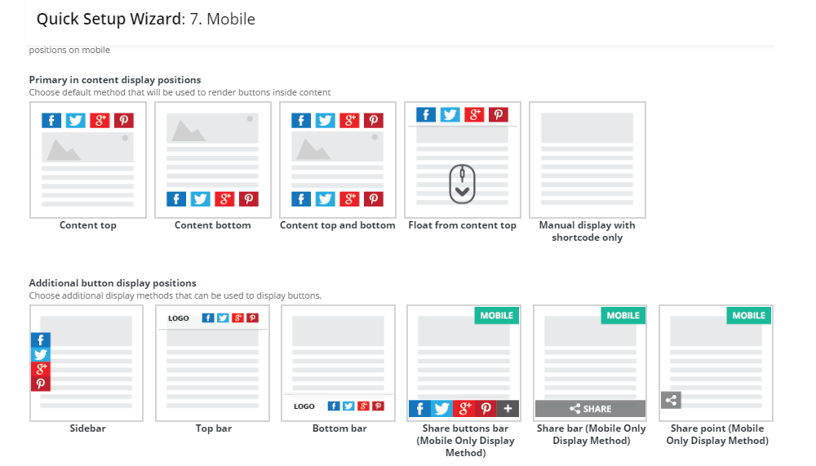The image size is (816, 466).
Task: Enable the Bottom bar display position thumbnail
Action: pos(339,363)
